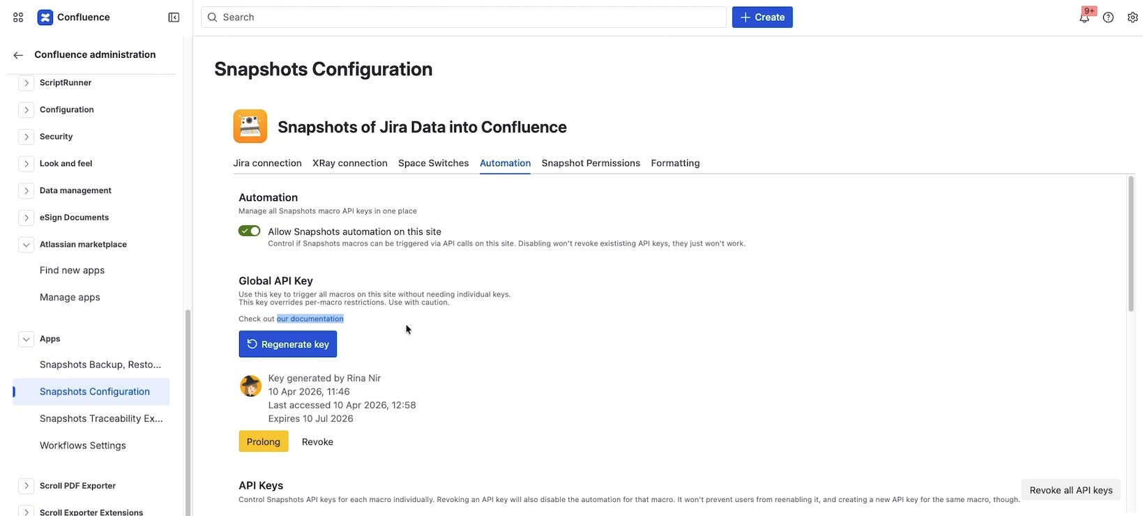Switch to the XRay connection tab
1143x516 pixels.
coord(350,163)
